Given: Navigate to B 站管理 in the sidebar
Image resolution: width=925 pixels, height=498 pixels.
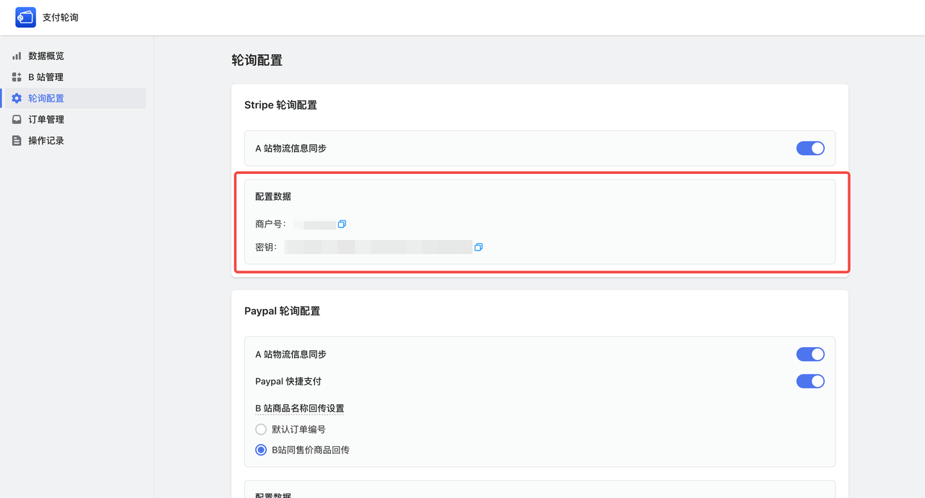Looking at the screenshot, I should click(x=46, y=77).
